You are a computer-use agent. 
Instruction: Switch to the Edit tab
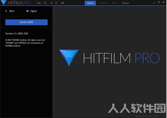point(114,3)
